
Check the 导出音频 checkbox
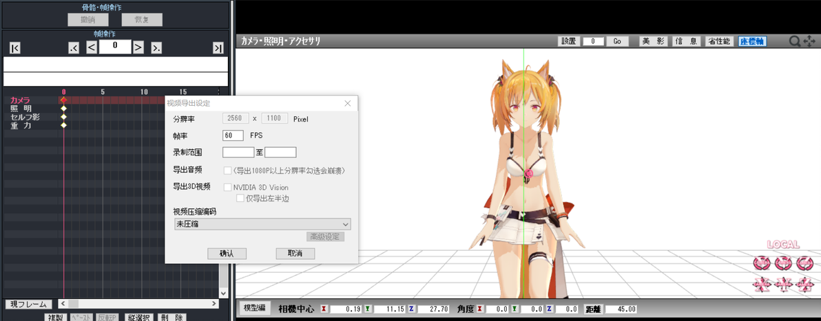pyautogui.click(x=227, y=170)
